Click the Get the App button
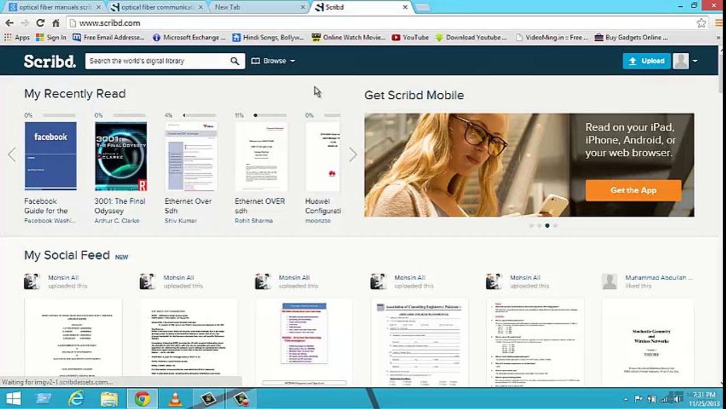726x409 pixels. tap(633, 190)
